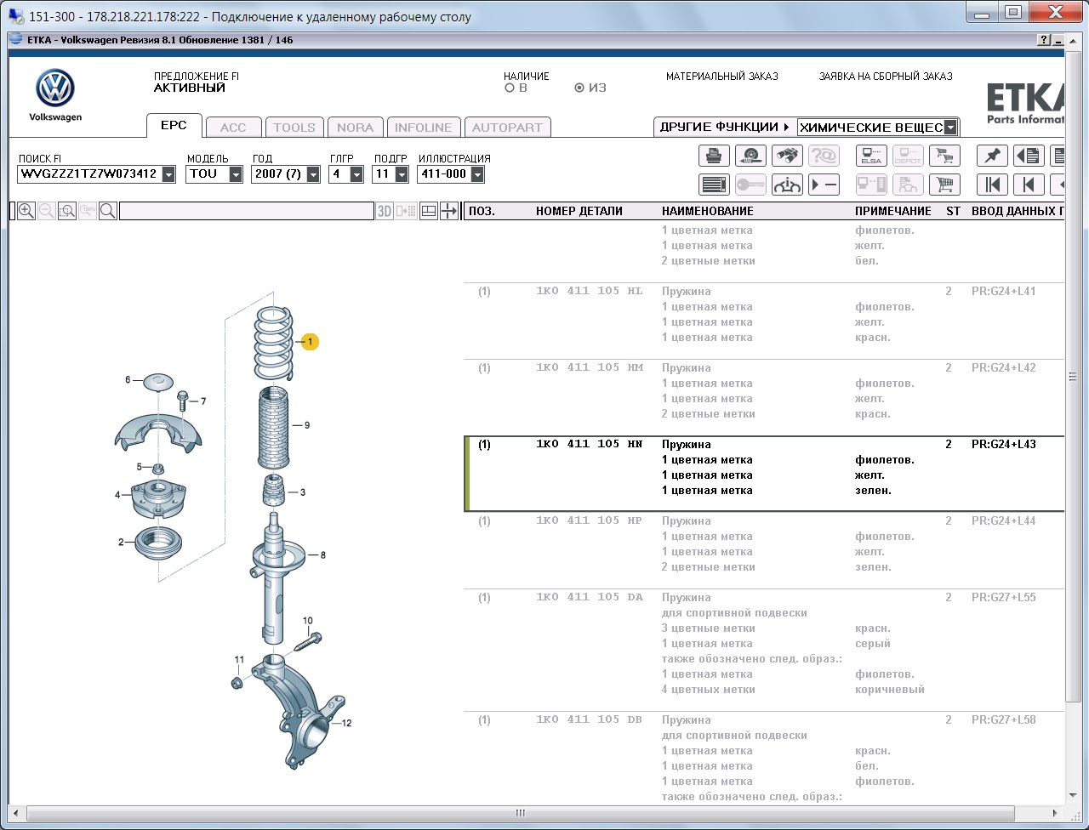1089x830 pixels.
Task: Open the lined list view icon
Action: (715, 185)
